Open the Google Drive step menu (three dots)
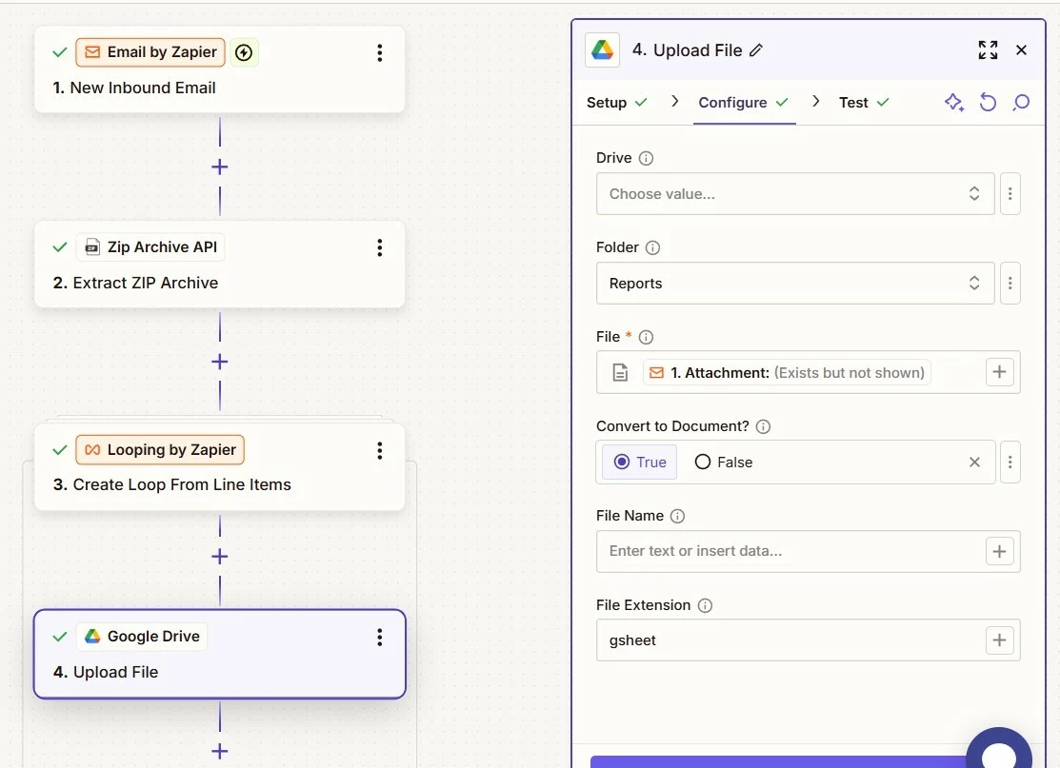The height and width of the screenshot is (768, 1060). [x=379, y=637]
